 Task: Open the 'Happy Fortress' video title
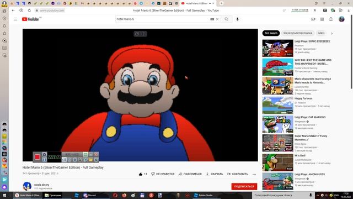[303, 98]
